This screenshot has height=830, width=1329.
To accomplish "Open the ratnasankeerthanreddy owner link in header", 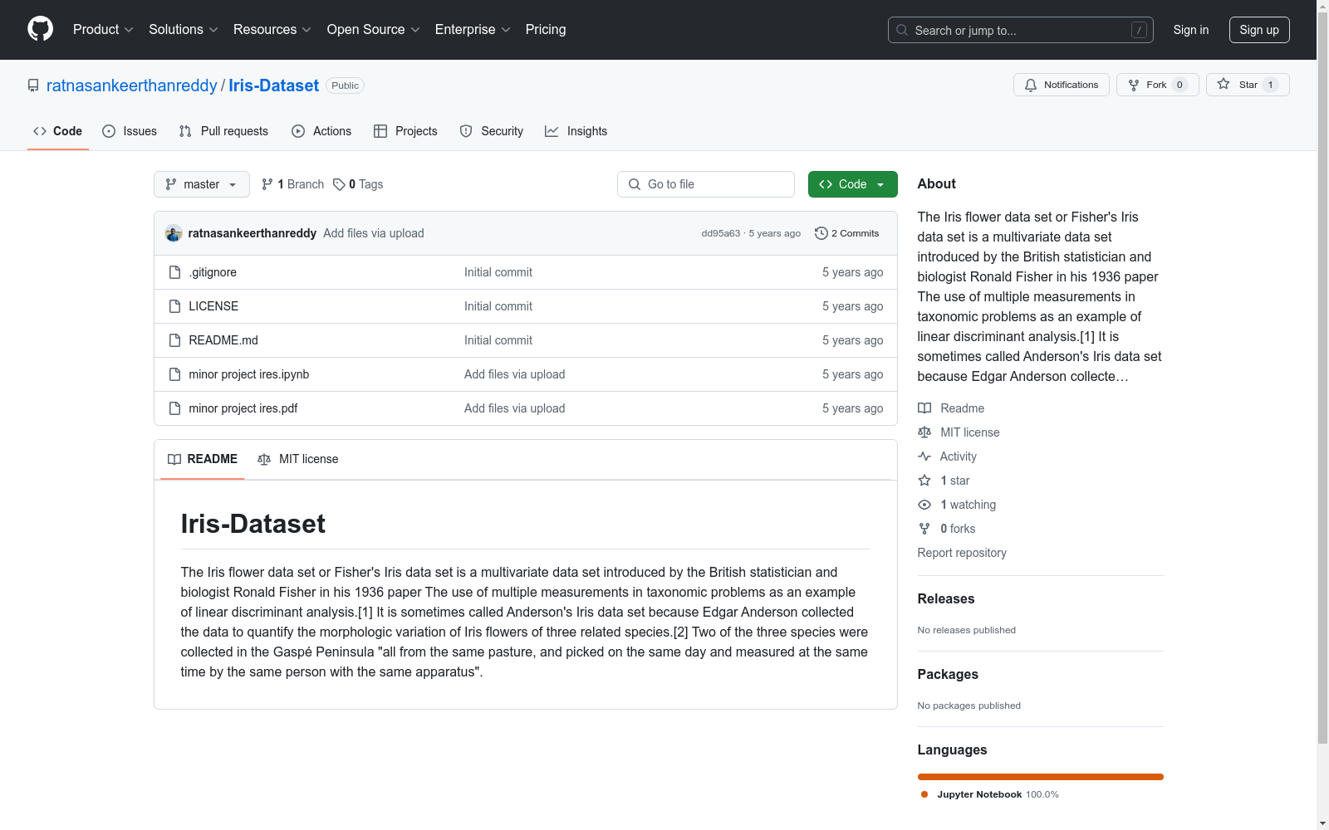I will click(132, 85).
